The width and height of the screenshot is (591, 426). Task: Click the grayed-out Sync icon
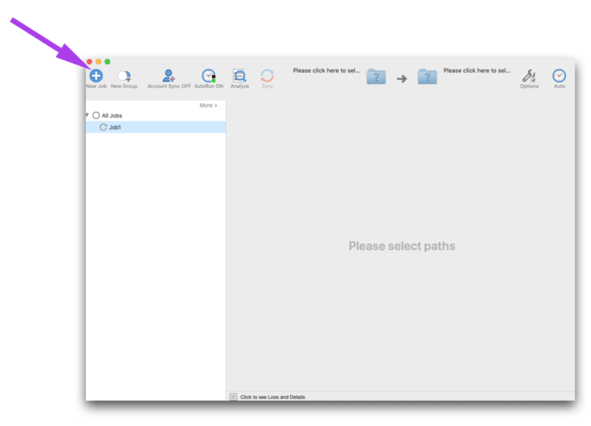pyautogui.click(x=267, y=76)
